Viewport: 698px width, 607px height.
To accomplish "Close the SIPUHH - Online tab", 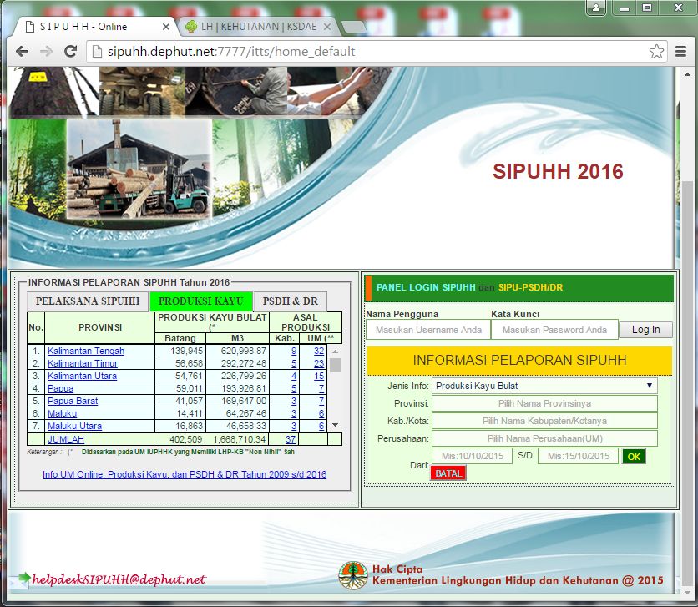I will 165,27.
